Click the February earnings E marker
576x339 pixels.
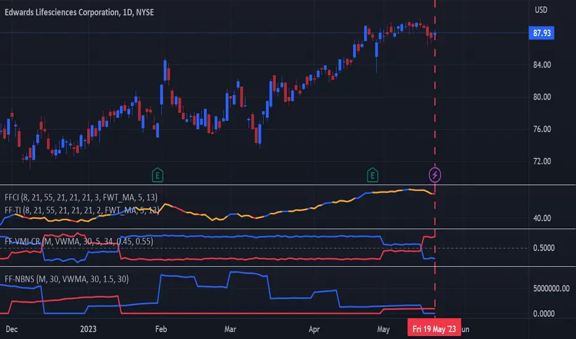click(158, 175)
